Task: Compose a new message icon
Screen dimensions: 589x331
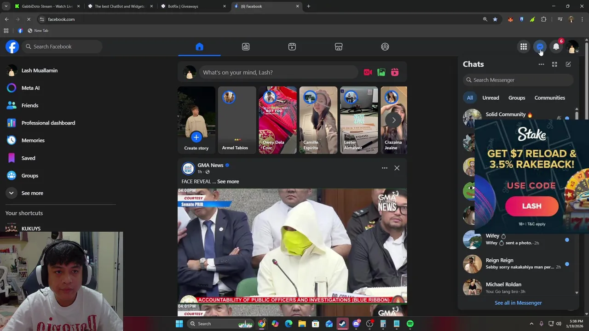Action: (x=568, y=64)
